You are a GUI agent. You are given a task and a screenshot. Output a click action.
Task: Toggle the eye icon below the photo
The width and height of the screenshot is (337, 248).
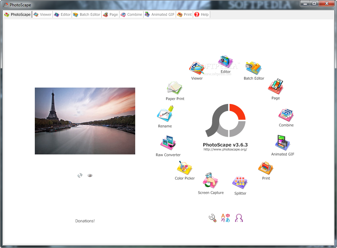pyautogui.click(x=90, y=175)
